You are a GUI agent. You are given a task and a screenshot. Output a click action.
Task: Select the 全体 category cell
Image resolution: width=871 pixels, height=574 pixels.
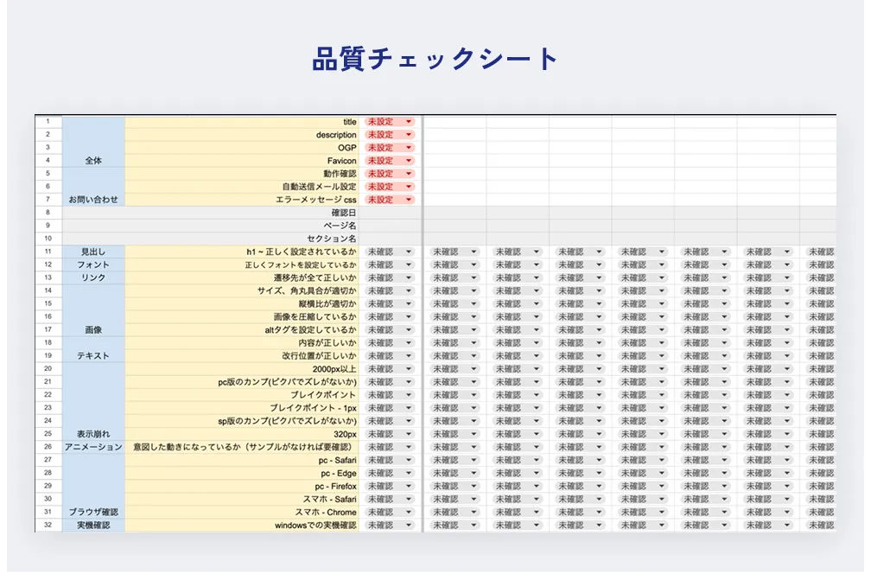[x=93, y=161]
